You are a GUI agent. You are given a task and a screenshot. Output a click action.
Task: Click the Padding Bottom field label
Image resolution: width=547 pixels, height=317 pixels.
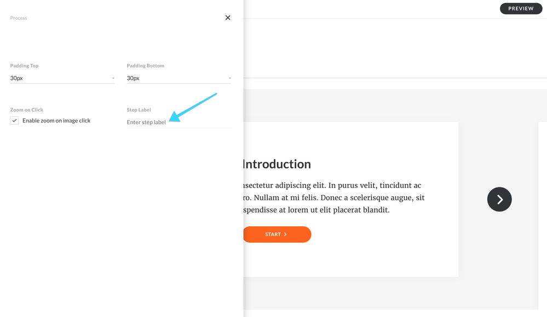click(146, 66)
